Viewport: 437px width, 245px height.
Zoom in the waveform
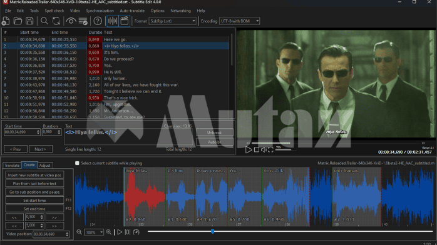(109, 232)
